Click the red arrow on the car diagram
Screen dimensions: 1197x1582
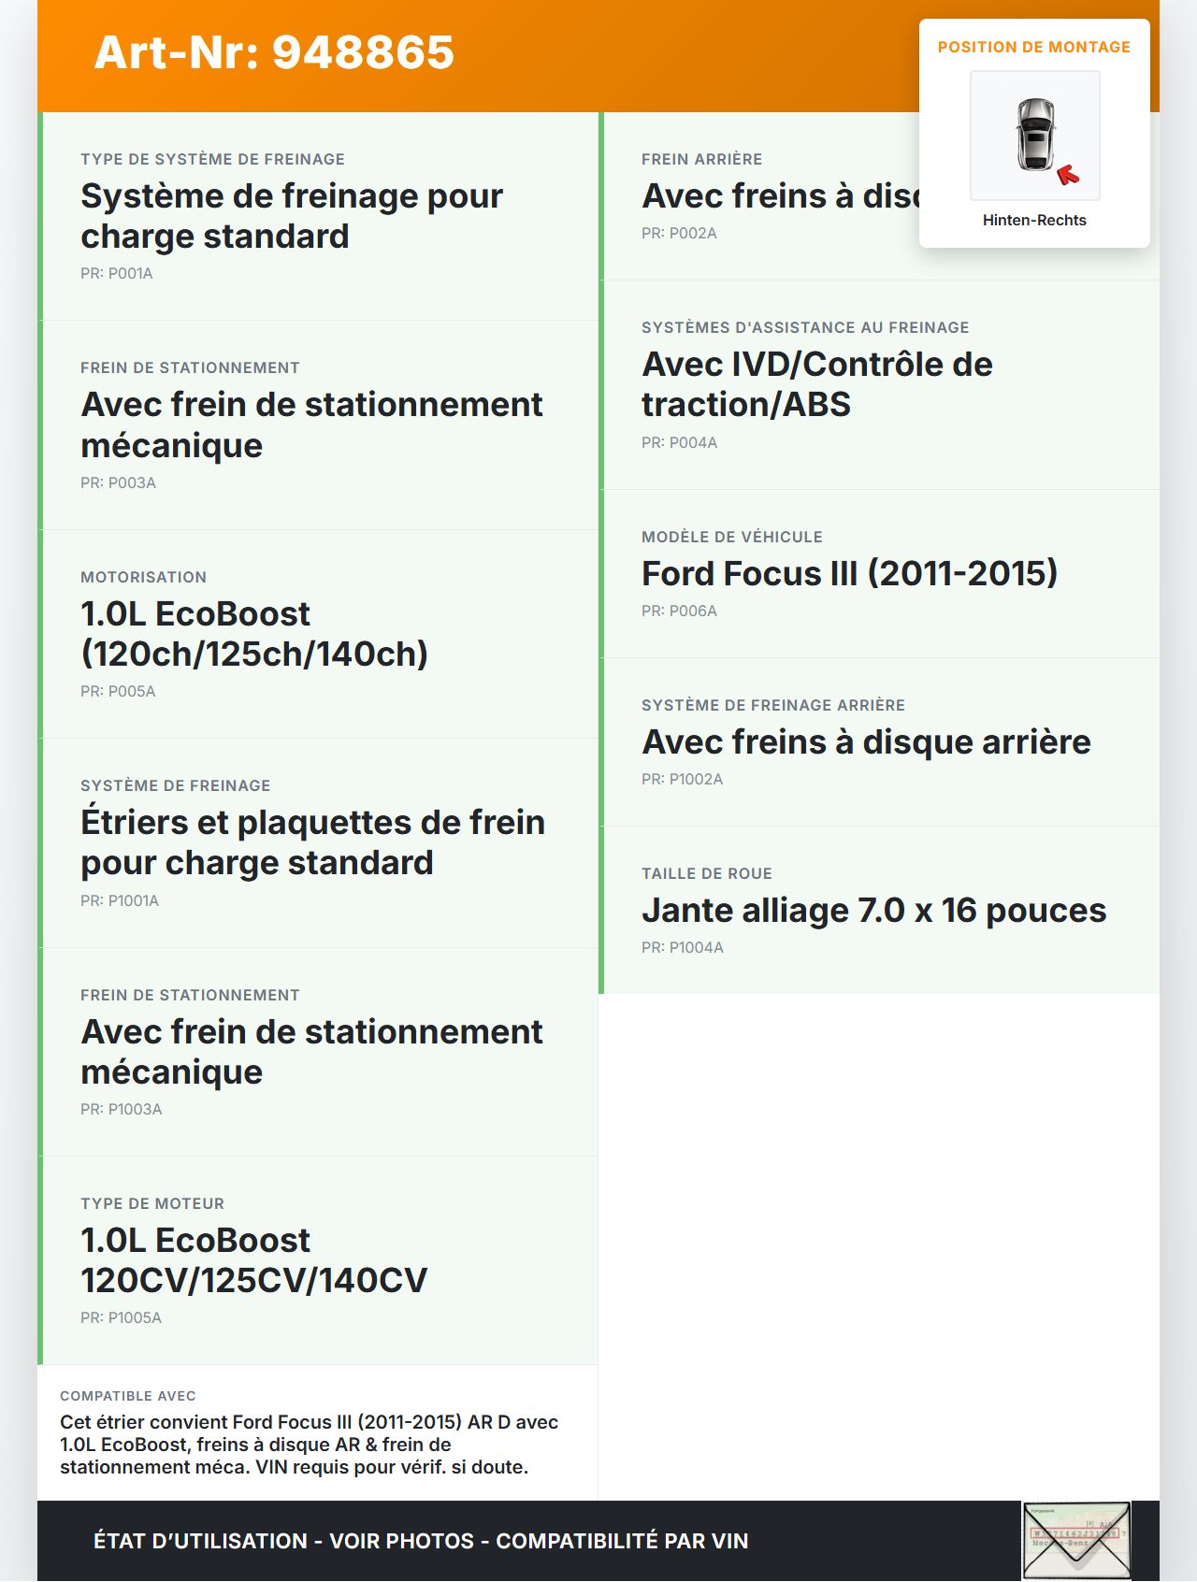[1067, 175]
